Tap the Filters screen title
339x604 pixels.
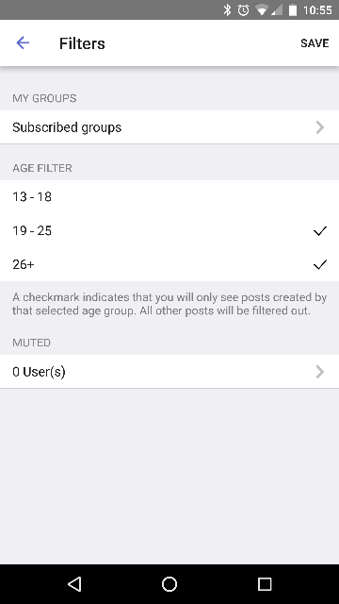tap(82, 43)
